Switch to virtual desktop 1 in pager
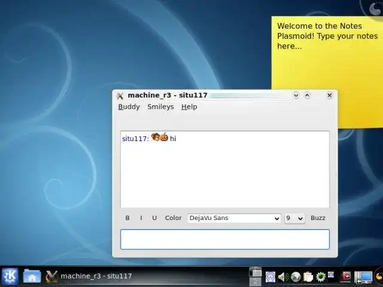The image size is (383, 287). click(256, 271)
